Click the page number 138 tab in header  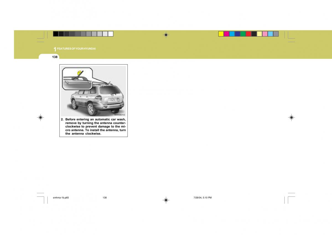[x=55, y=57]
